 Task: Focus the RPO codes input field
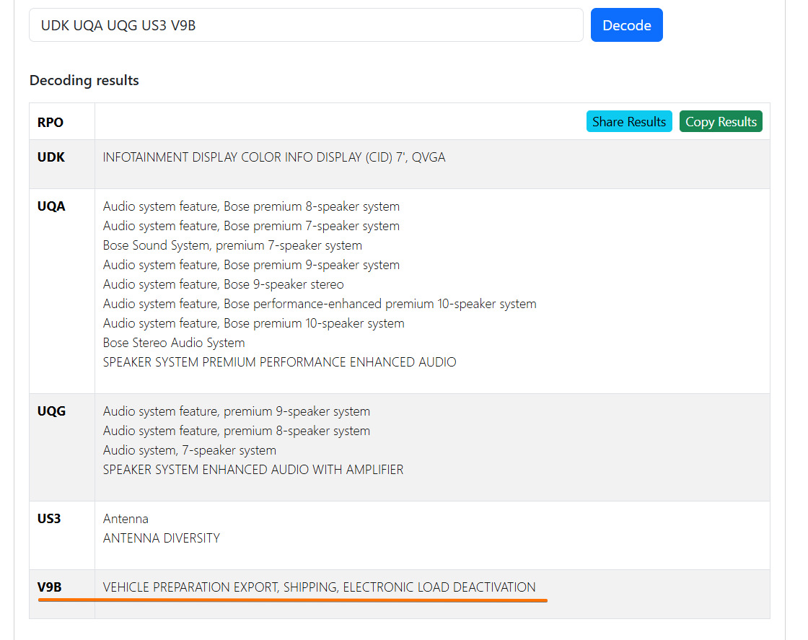click(x=306, y=25)
